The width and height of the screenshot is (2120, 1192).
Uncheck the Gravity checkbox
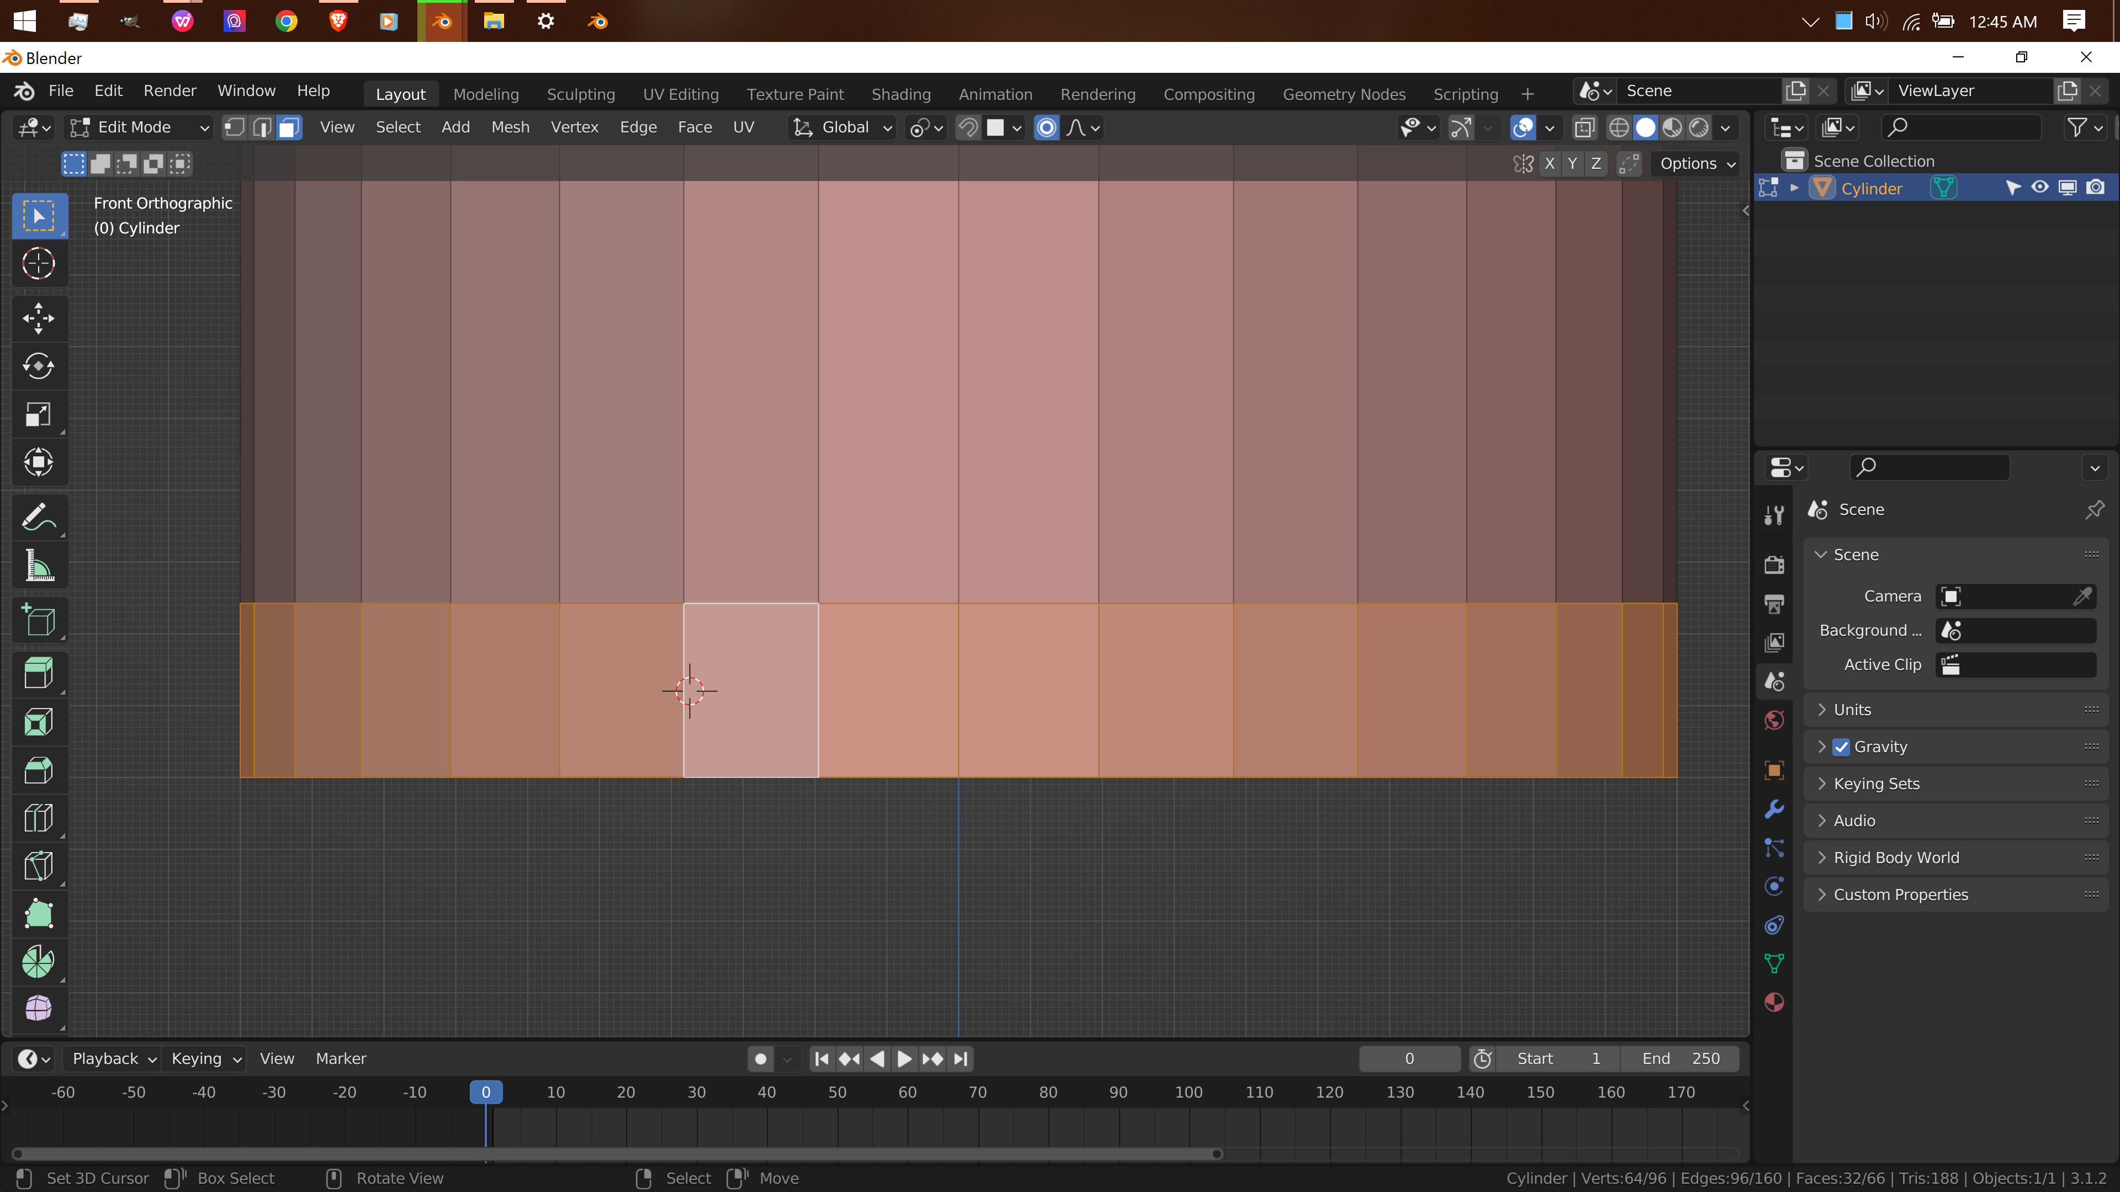[x=1842, y=747]
